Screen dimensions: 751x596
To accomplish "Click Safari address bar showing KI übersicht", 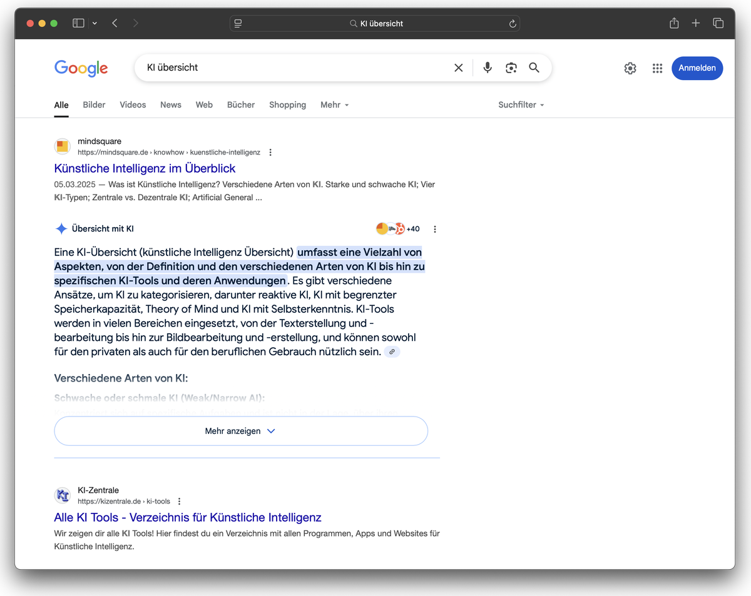I will pos(375,24).
